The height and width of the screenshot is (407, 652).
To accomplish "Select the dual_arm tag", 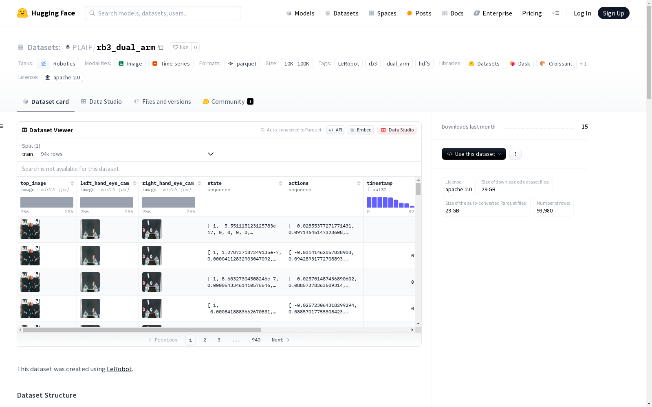I will (398, 63).
